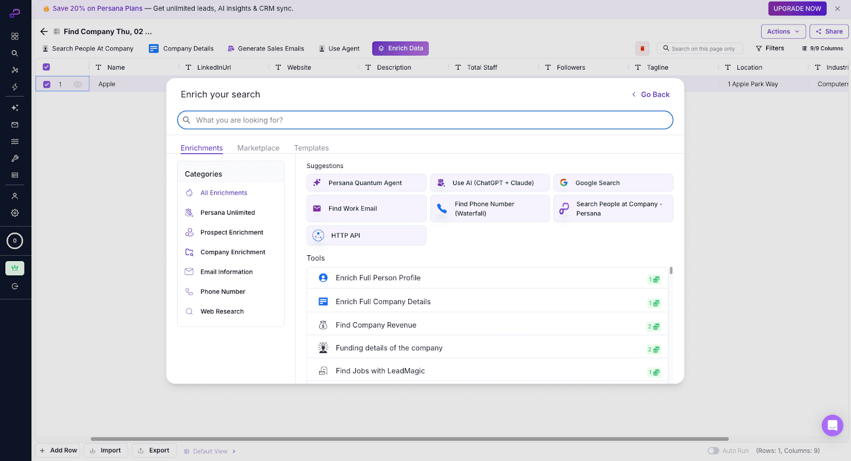This screenshot has width=851, height=461.
Task: Open the chat support bubble
Action: [832, 425]
